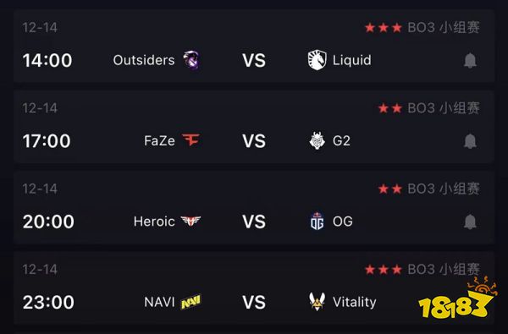This screenshot has height=334, width=508.
Task: Select the Outsiders team name
Action: (144, 60)
